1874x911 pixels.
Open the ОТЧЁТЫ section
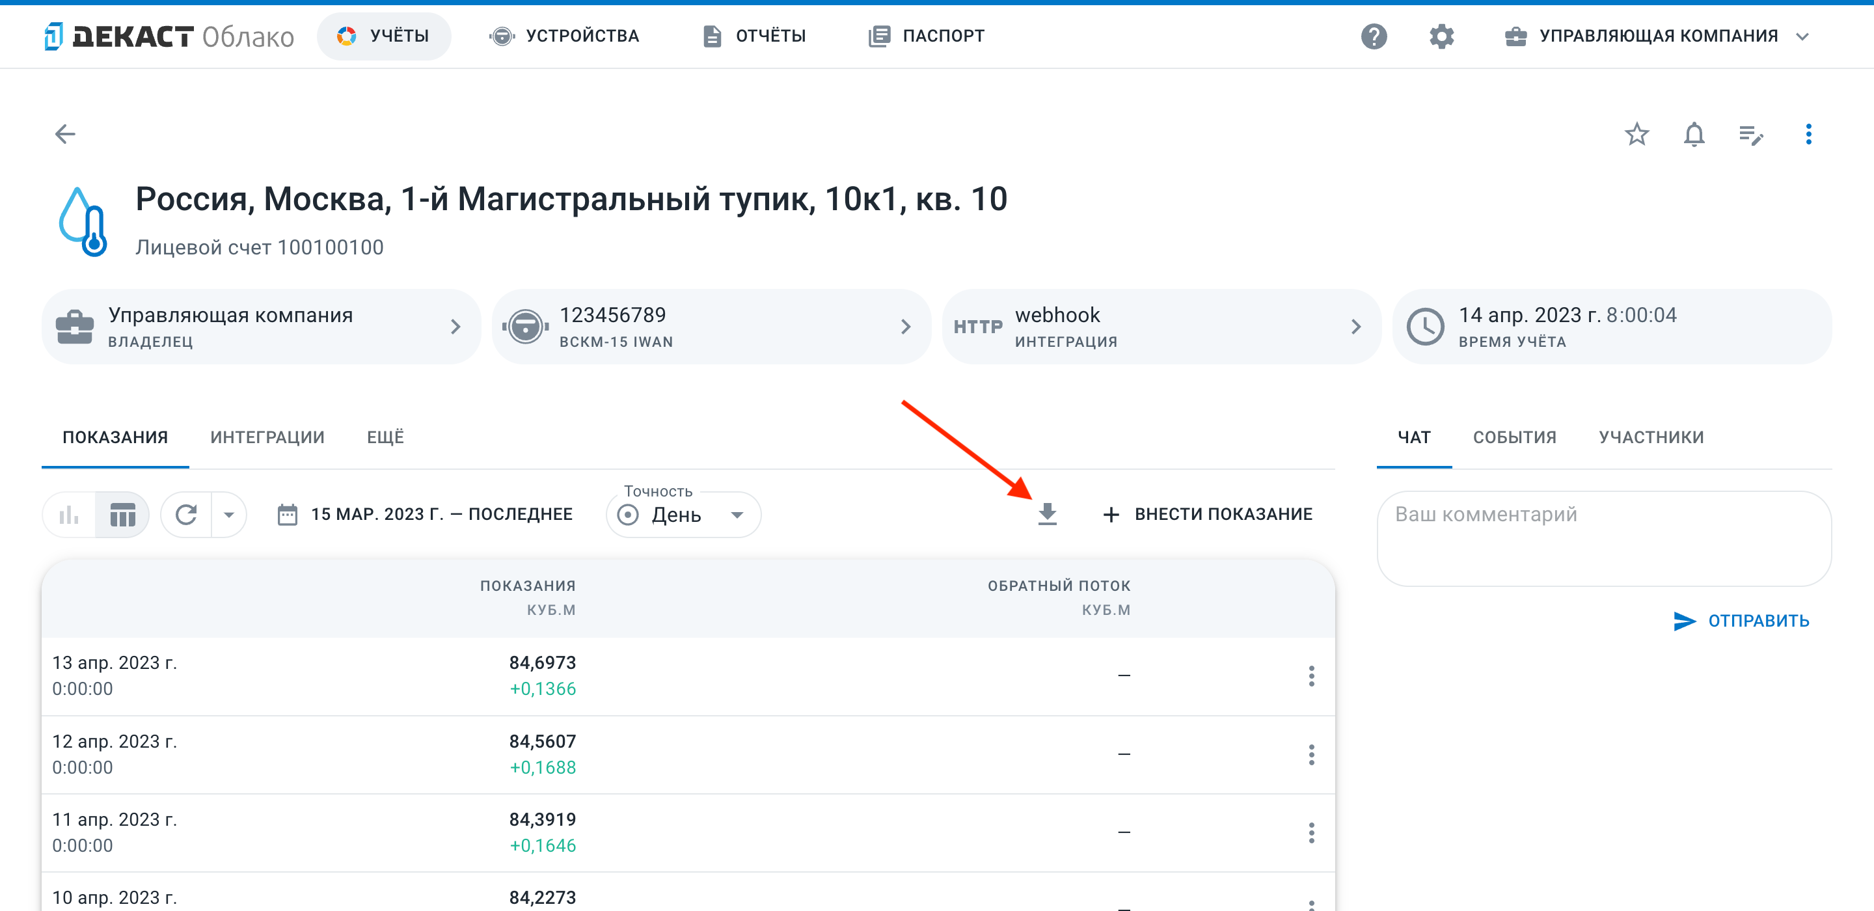[754, 36]
